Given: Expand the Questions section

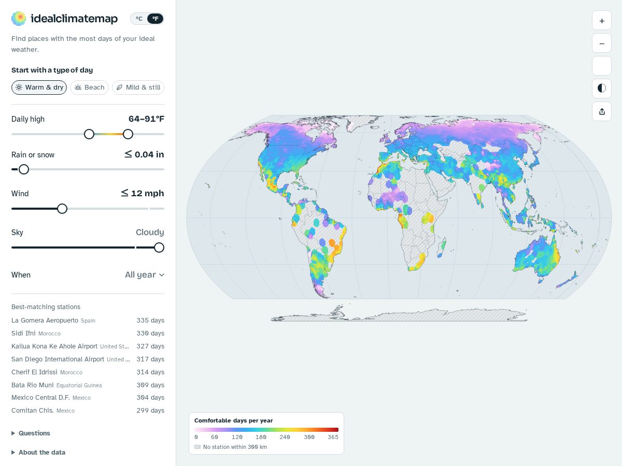Looking at the screenshot, I should pos(31,433).
